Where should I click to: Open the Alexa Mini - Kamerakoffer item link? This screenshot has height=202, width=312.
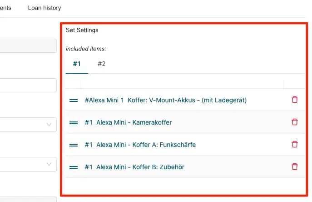(x=128, y=122)
